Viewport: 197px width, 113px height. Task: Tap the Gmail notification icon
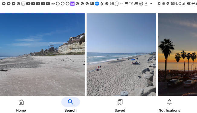pyautogui.click(x=111, y=4)
